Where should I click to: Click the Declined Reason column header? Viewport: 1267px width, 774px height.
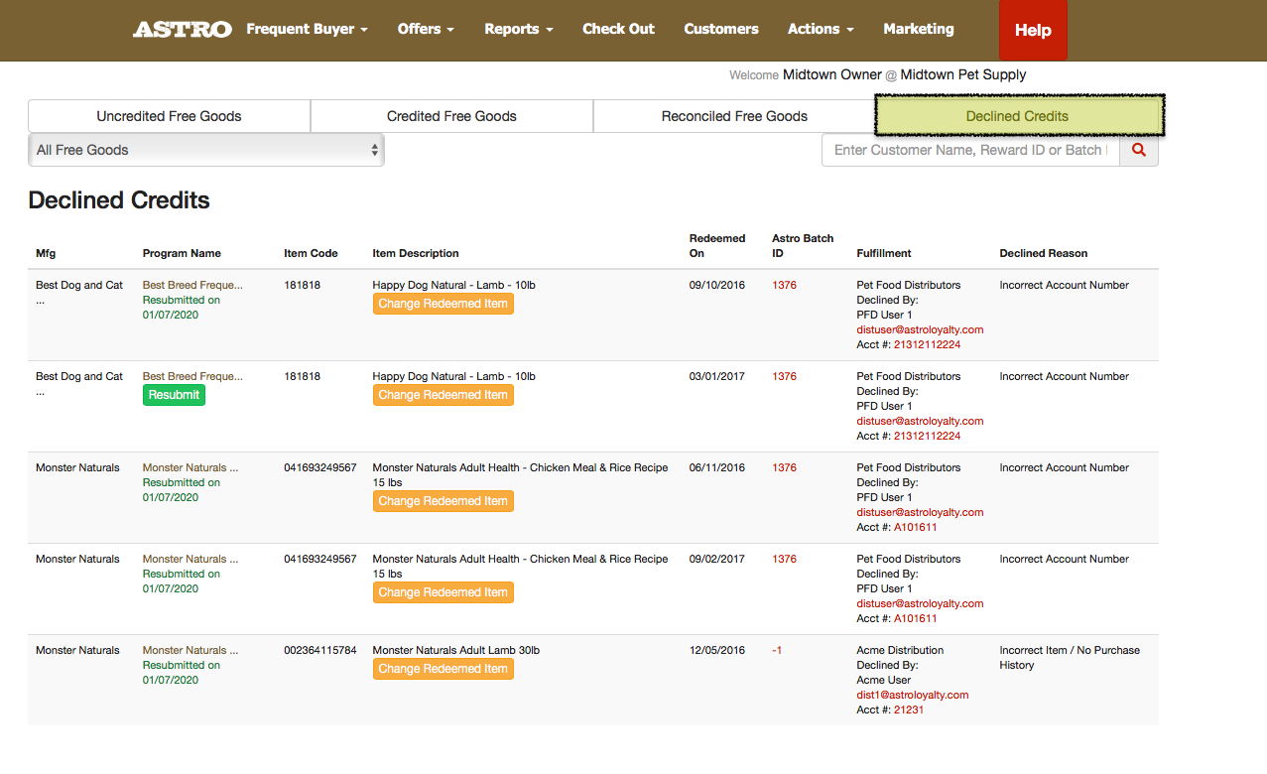pos(1043,253)
